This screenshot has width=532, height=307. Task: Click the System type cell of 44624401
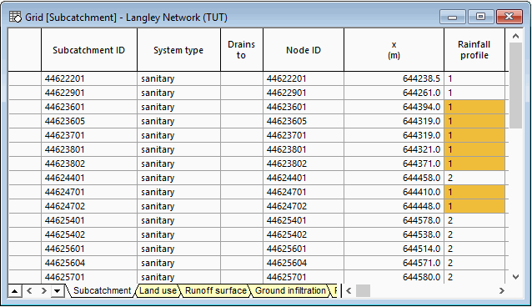point(178,178)
